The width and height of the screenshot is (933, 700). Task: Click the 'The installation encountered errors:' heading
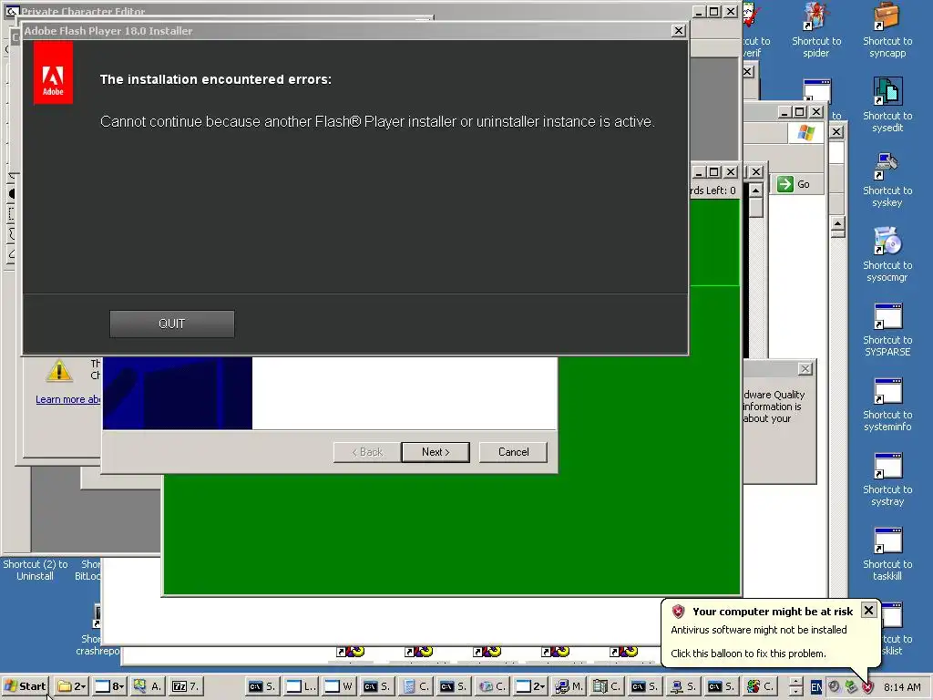pos(215,79)
